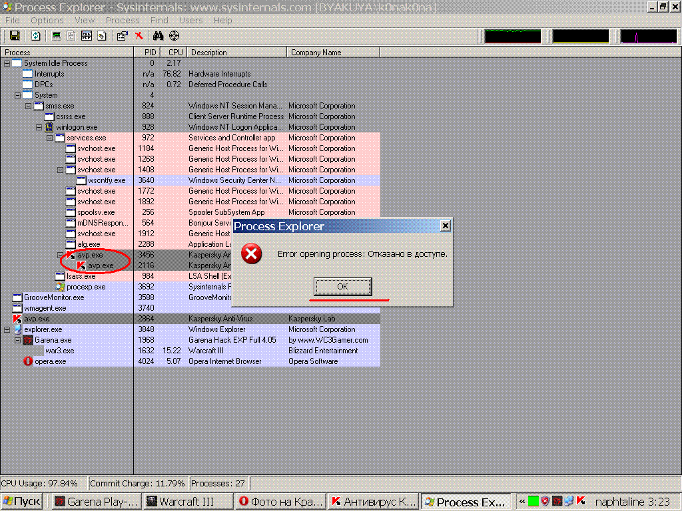Select the GrooveMonitor.exe process row

pos(190,297)
